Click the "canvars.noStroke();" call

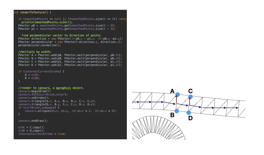click(x=34, y=98)
